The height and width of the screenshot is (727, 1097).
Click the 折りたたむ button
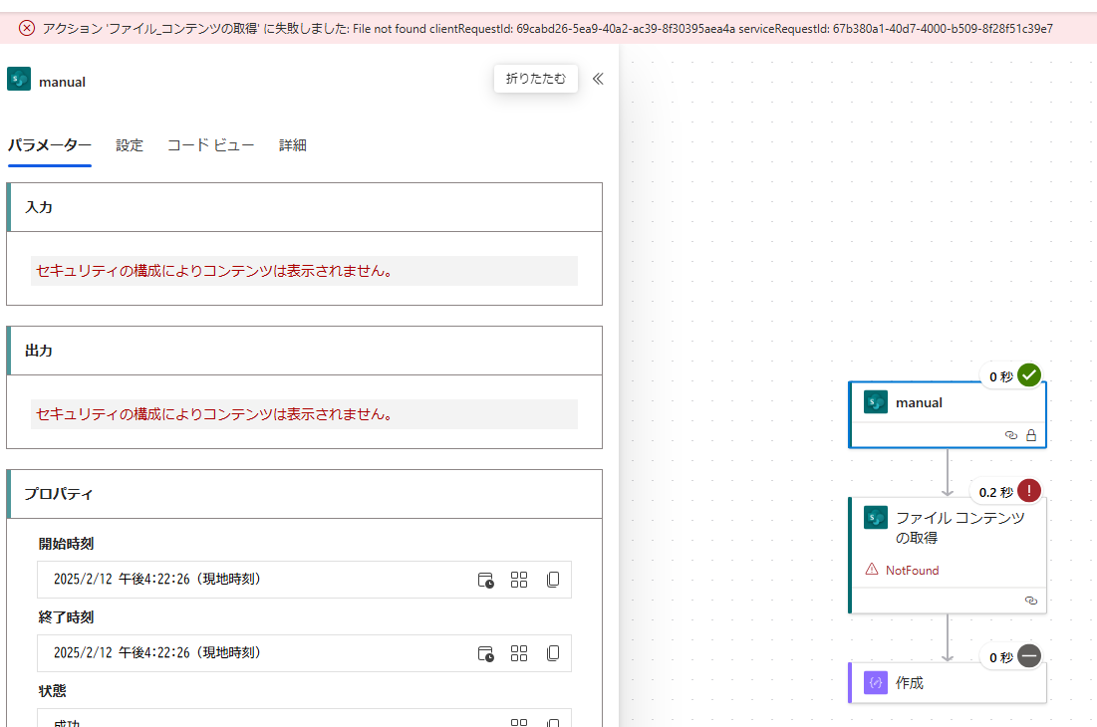(536, 79)
